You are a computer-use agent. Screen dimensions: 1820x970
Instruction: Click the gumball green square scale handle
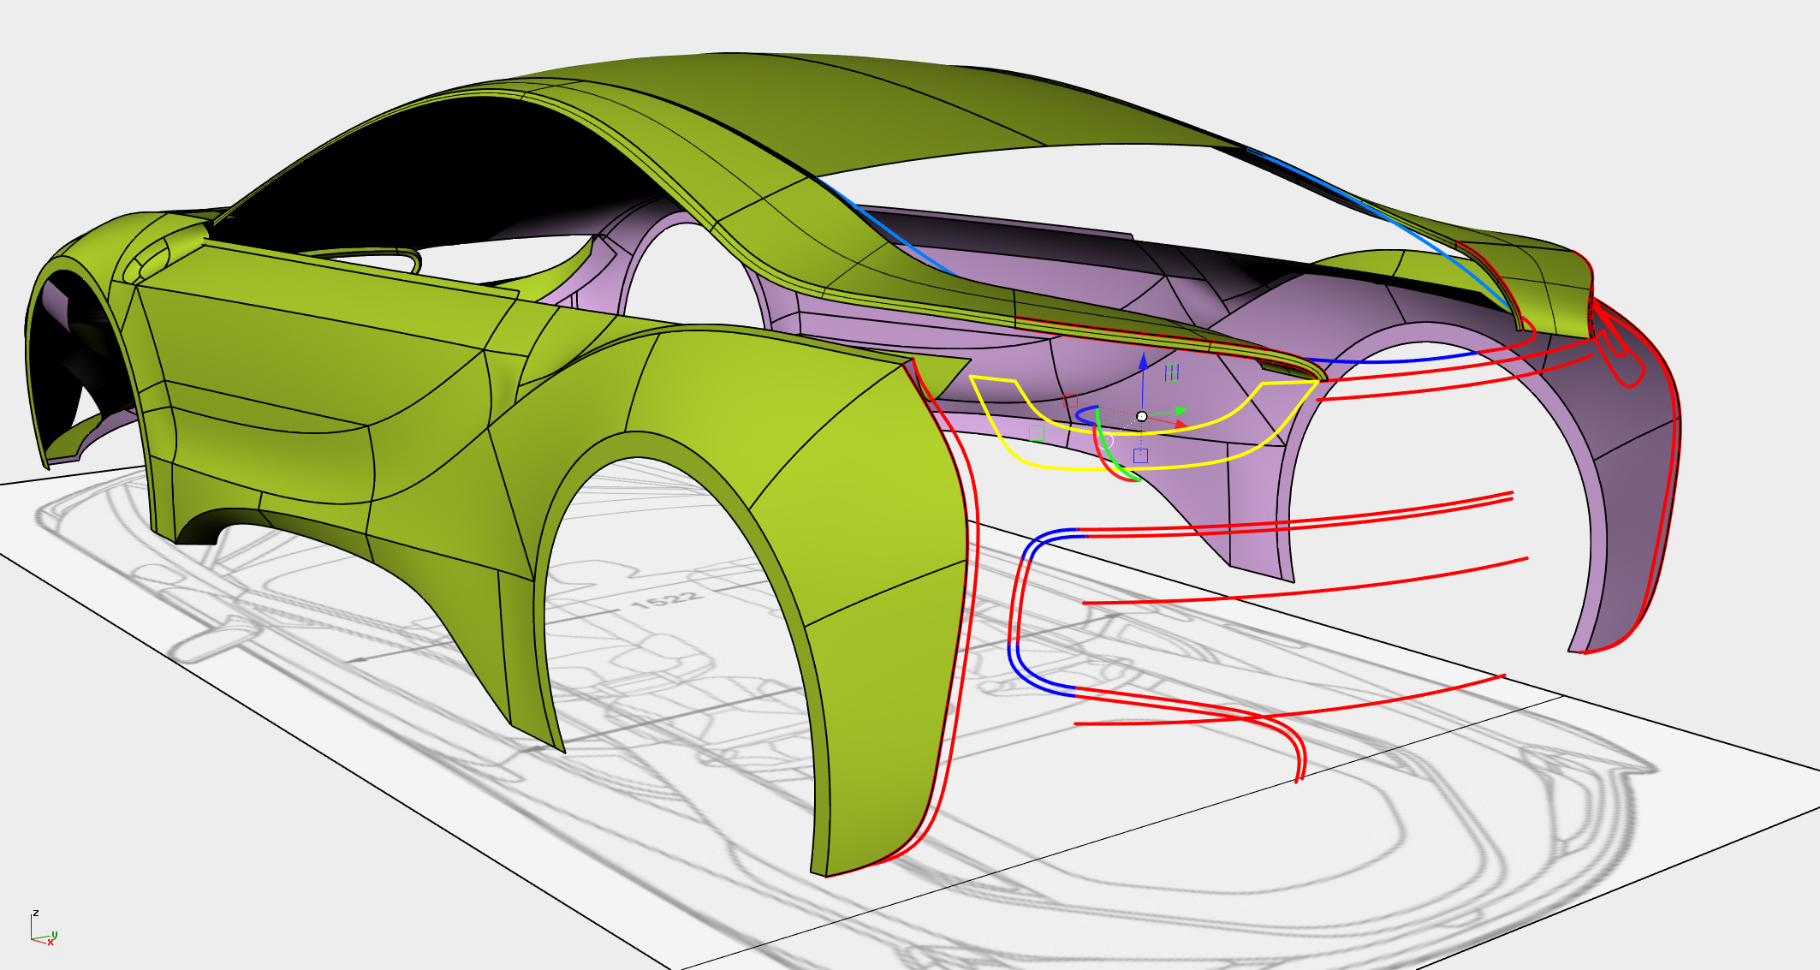1037,433
